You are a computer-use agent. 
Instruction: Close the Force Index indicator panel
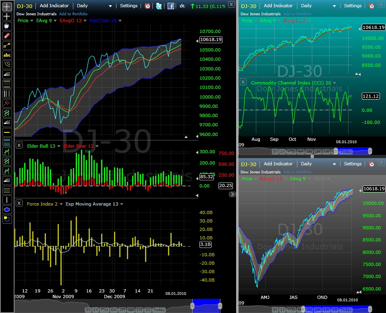point(19,203)
